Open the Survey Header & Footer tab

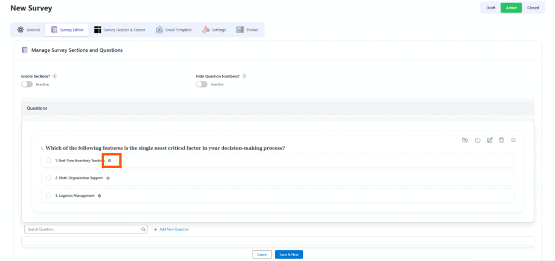click(x=120, y=30)
